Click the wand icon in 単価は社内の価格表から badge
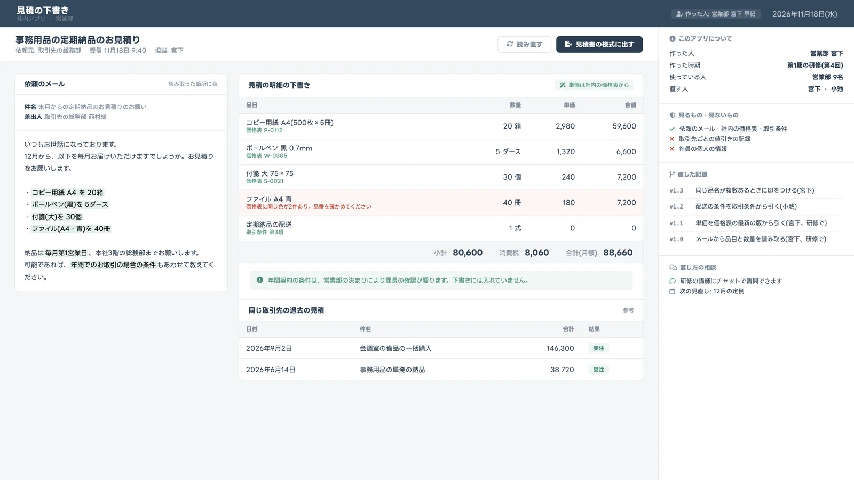Image resolution: width=854 pixels, height=480 pixels. pos(563,85)
